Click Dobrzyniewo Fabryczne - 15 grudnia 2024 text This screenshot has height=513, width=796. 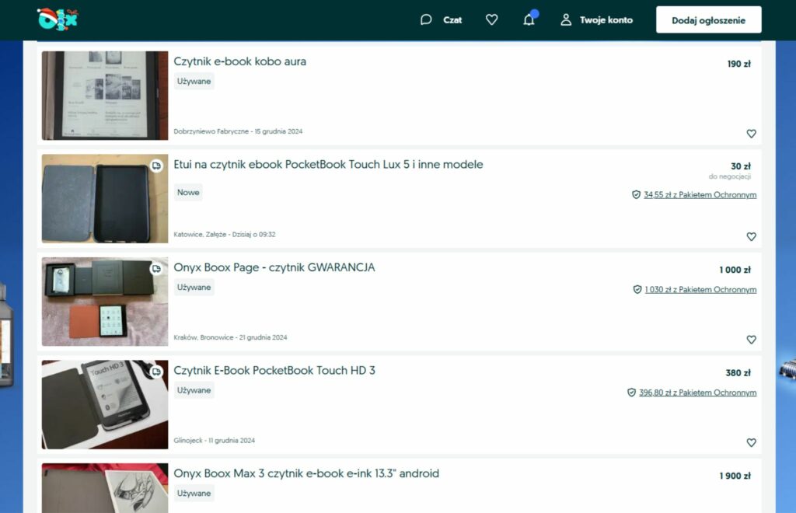point(238,131)
